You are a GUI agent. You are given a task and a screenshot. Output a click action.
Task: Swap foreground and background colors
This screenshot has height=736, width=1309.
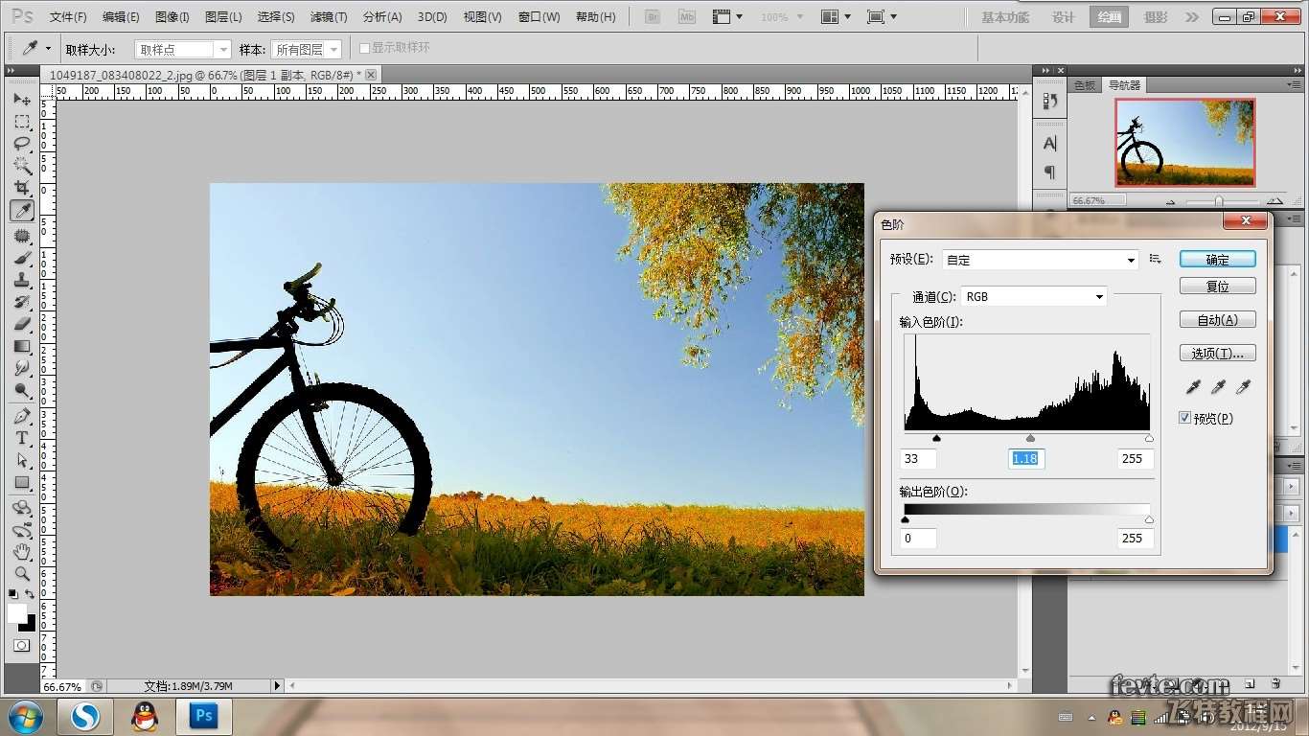pyautogui.click(x=30, y=595)
